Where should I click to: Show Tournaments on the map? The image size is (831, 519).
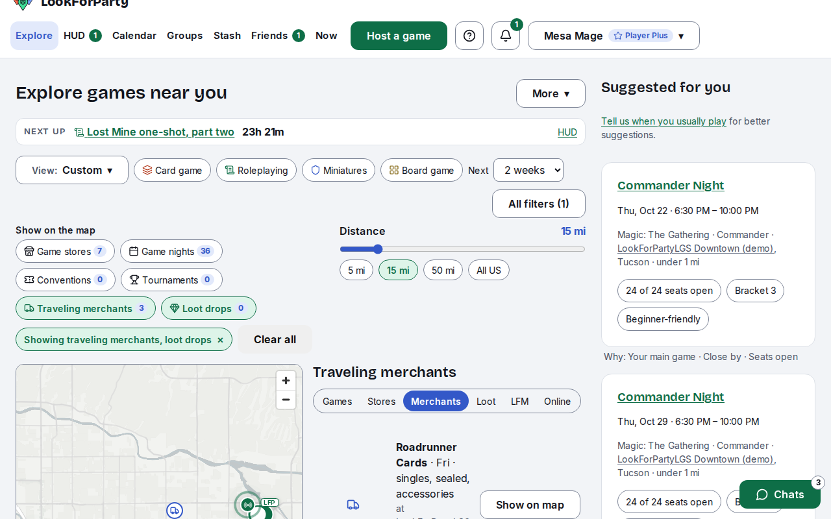click(171, 280)
